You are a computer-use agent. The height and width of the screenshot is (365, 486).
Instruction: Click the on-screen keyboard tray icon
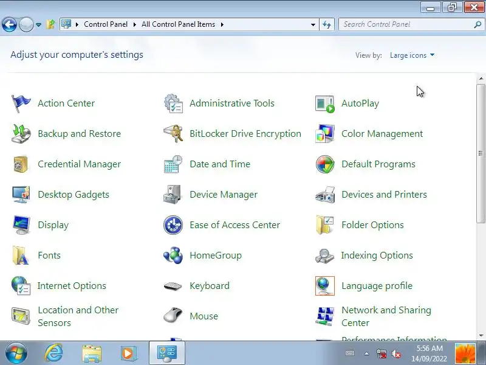[x=350, y=353]
